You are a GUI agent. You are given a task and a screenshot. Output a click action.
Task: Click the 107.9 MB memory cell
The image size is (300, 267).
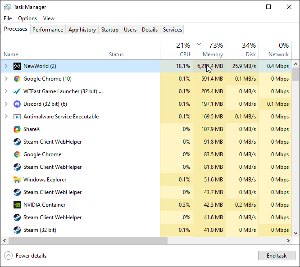click(x=209, y=129)
